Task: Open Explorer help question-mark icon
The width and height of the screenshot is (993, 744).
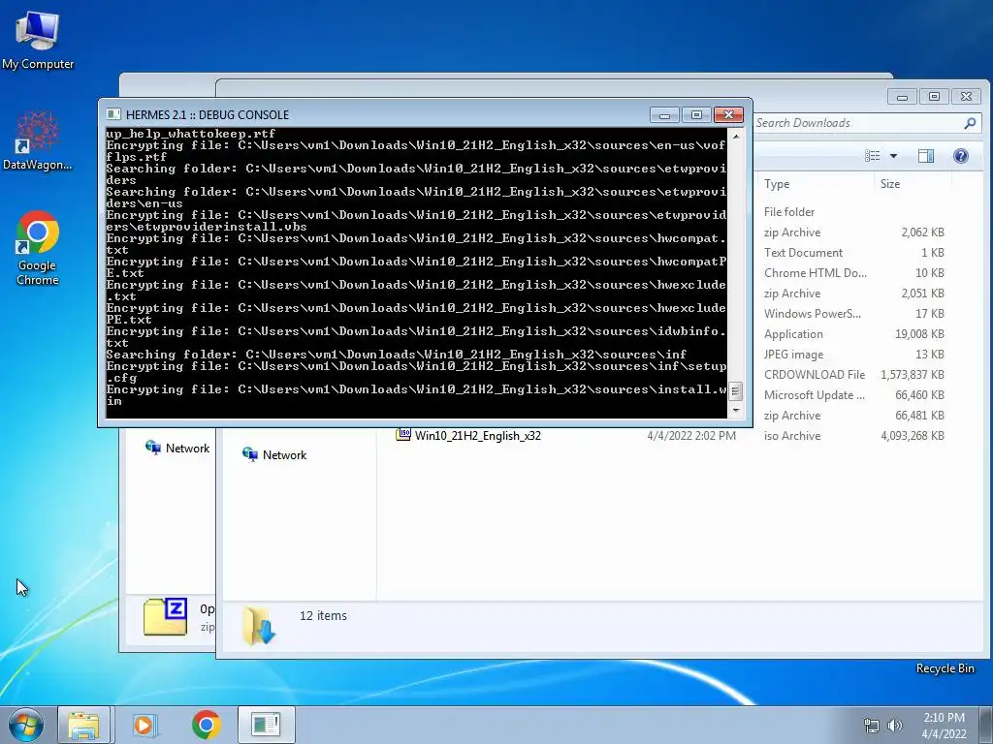Action: (x=961, y=156)
